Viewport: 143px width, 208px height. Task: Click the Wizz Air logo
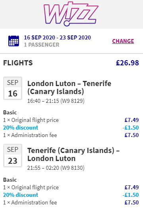pyautogui.click(x=71, y=14)
